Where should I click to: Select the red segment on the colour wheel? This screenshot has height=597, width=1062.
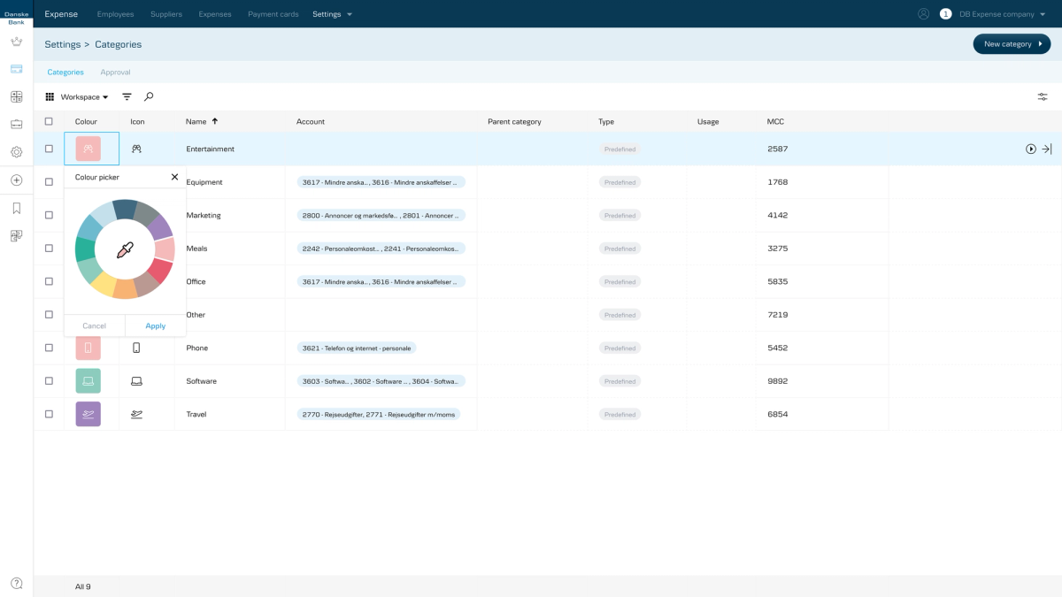click(x=160, y=271)
